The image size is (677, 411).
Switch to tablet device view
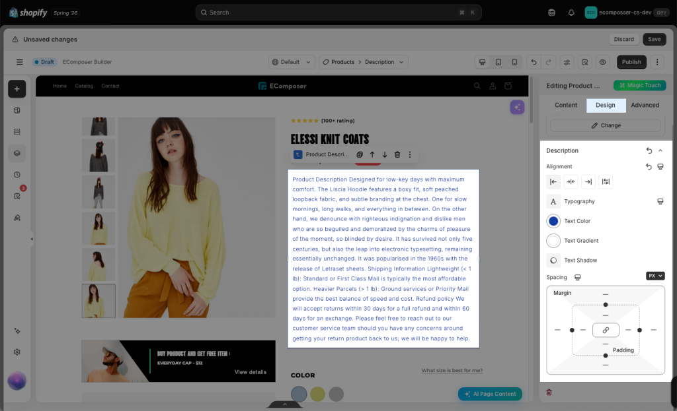[x=498, y=62]
